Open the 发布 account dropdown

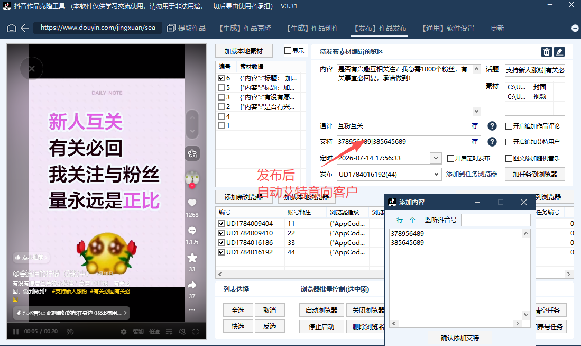pyautogui.click(x=436, y=174)
